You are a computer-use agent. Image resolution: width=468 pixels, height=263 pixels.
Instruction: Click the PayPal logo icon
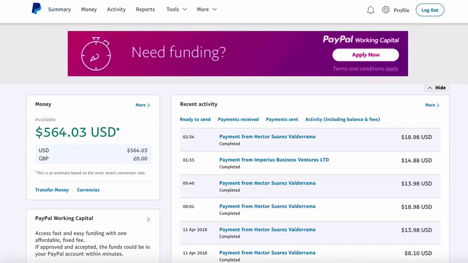click(x=37, y=9)
